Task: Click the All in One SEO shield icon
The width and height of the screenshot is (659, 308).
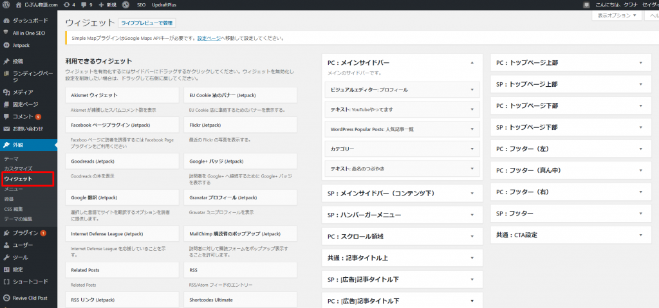Action: (6, 33)
